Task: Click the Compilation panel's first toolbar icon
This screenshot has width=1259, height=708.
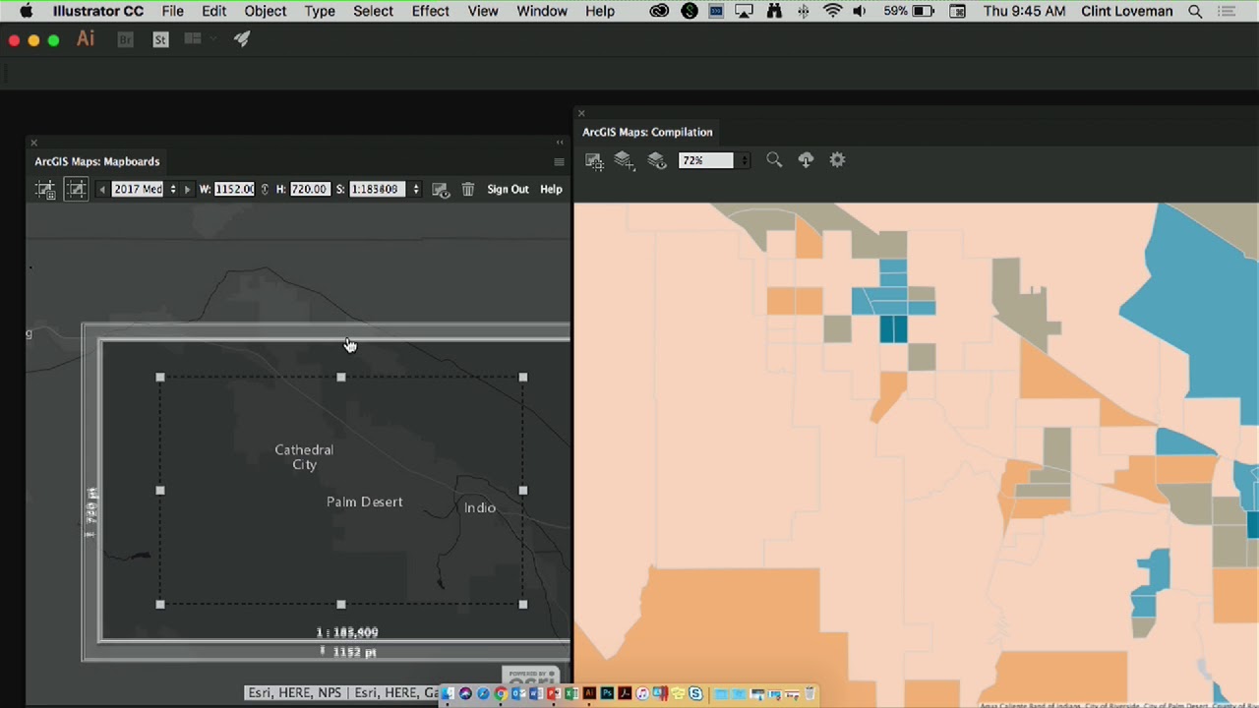Action: pos(594,161)
